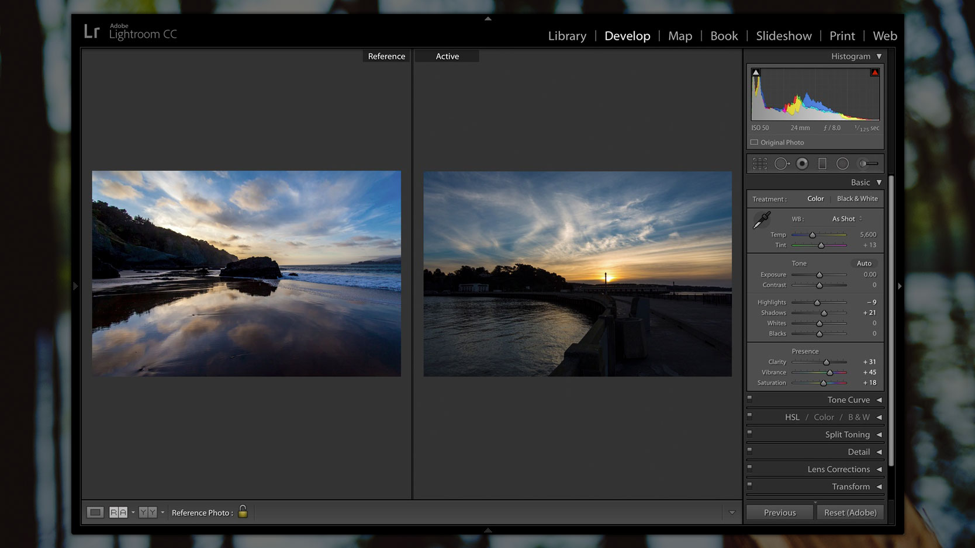Viewport: 975px width, 548px height.
Task: Select the Graduated Filter tool
Action: 822,164
